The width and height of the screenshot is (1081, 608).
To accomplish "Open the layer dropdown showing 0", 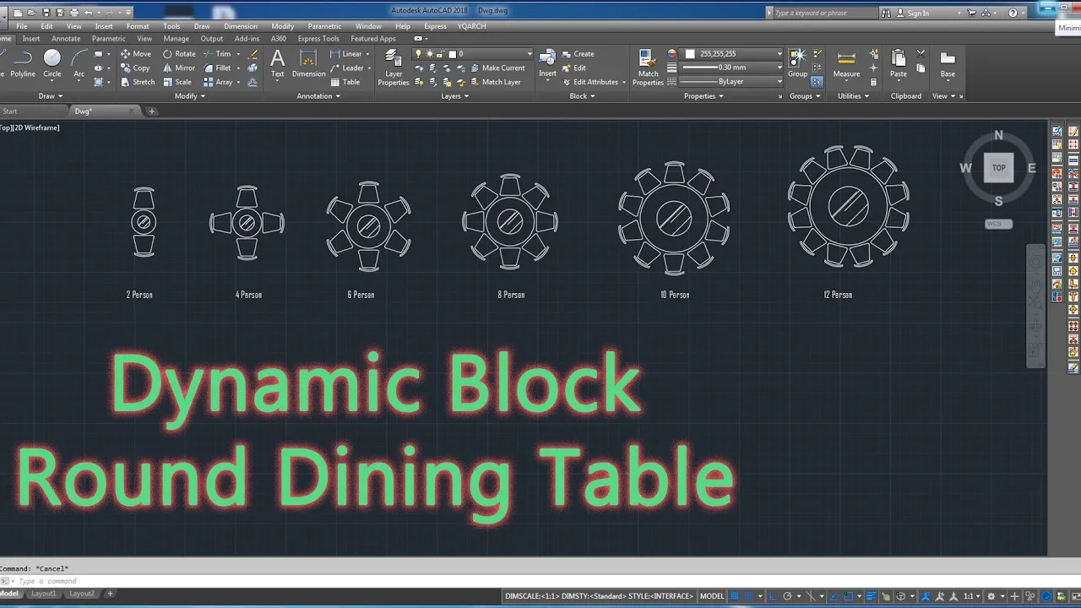I will [x=473, y=54].
